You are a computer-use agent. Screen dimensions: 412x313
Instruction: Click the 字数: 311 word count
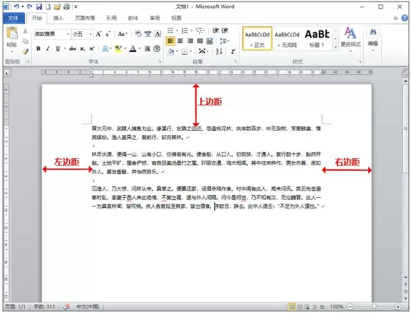44,307
